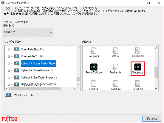Click the software tree horizontal scrollbar thumb

coord(35,89)
